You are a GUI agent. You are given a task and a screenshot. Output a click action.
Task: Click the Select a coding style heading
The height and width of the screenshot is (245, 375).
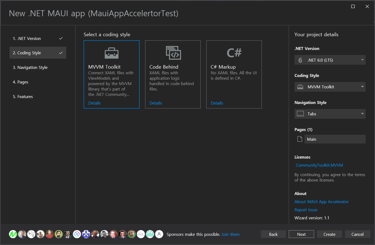tap(107, 35)
